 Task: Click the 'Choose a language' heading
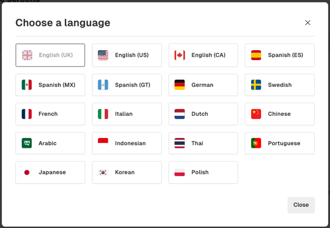tap(63, 23)
